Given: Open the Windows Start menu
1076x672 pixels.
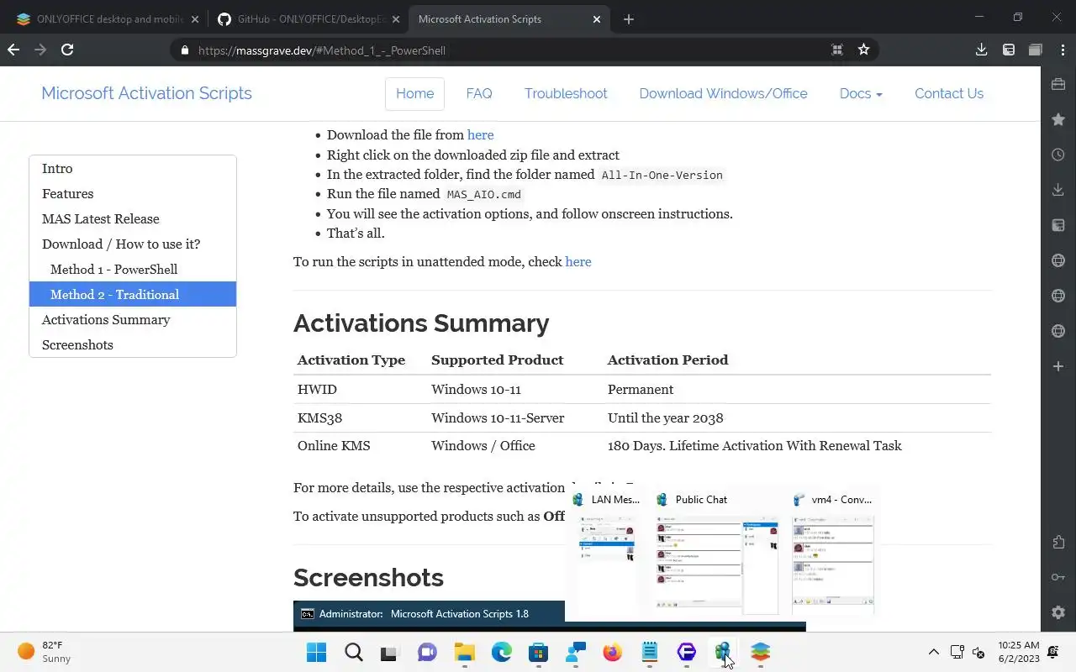Looking at the screenshot, I should [317, 652].
